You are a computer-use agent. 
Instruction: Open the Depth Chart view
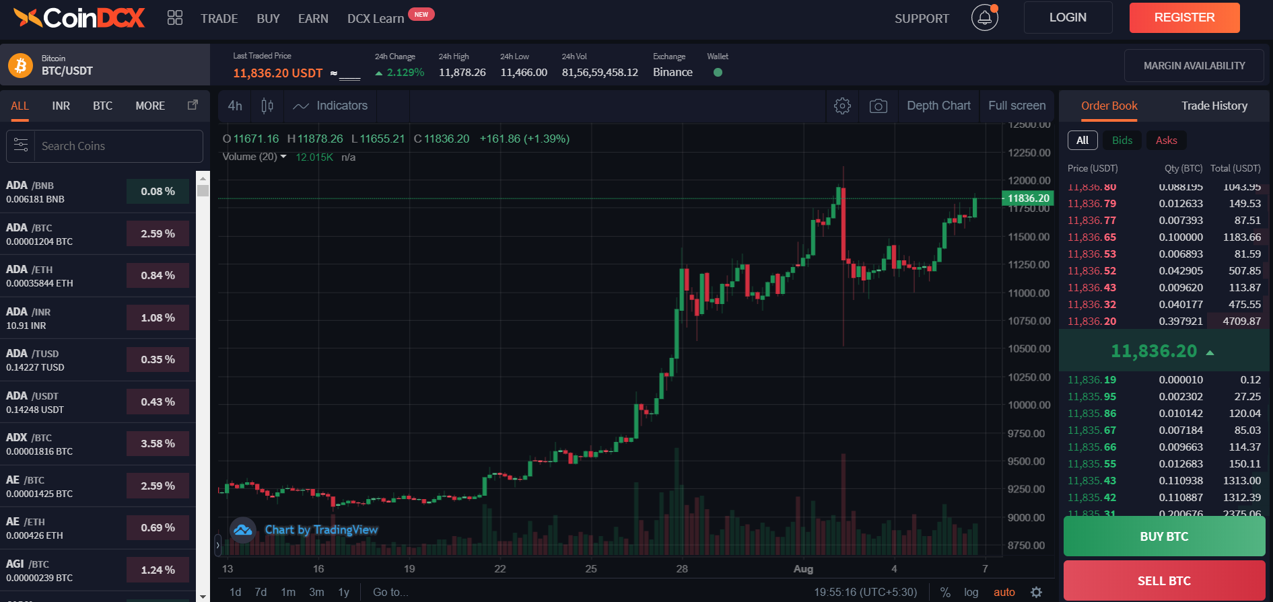(x=938, y=106)
